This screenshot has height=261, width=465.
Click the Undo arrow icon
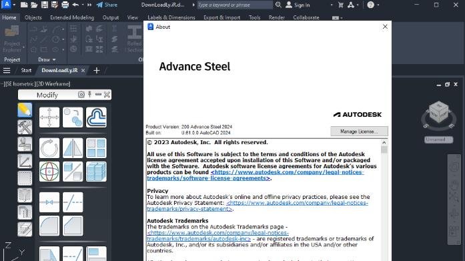tap(75, 5)
